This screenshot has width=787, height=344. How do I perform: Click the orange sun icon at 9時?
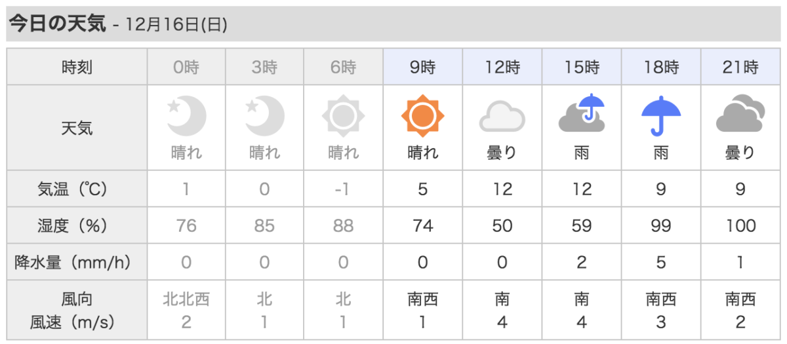tap(422, 116)
